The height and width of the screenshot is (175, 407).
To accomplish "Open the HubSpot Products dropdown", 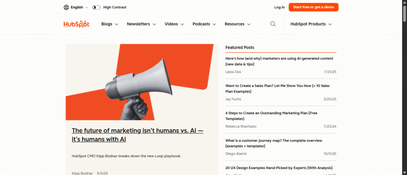I will coord(311,24).
